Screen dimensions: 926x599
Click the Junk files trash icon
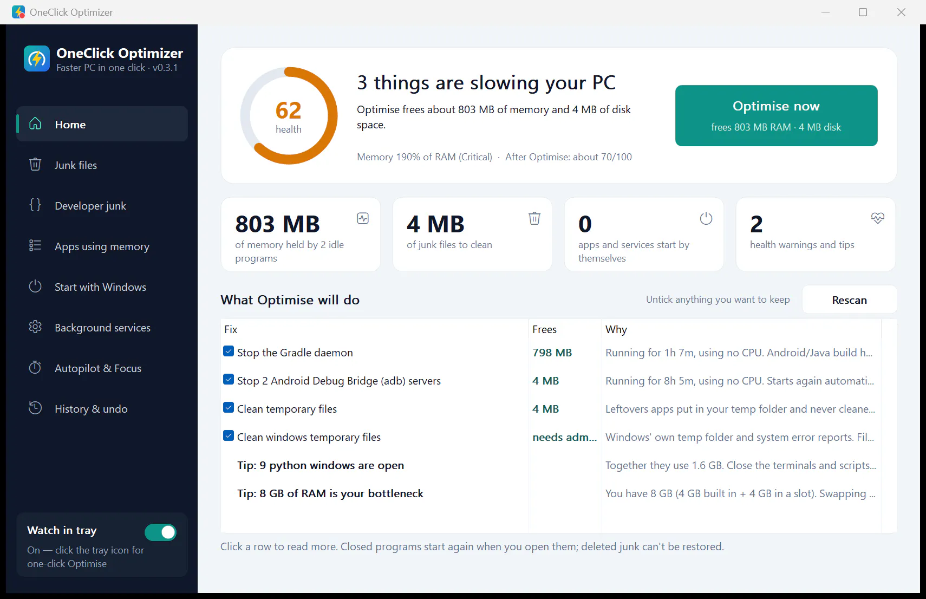coord(35,165)
